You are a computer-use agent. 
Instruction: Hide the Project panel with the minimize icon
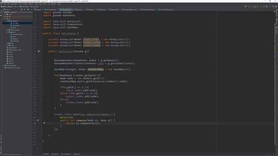pyautogui.click(x=31, y=10)
